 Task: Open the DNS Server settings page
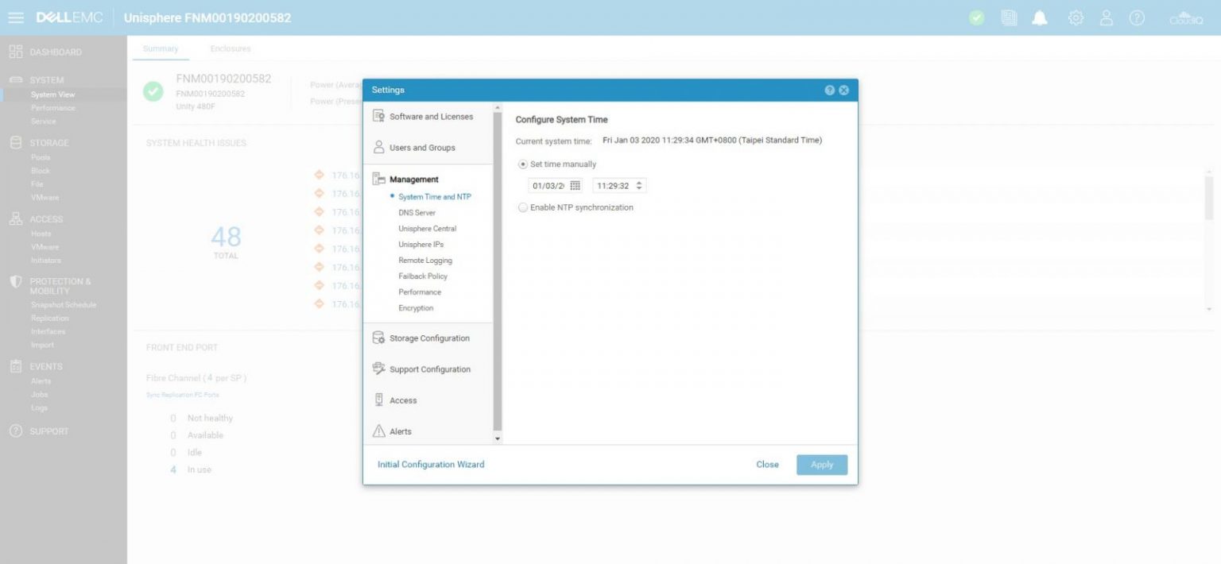417,213
